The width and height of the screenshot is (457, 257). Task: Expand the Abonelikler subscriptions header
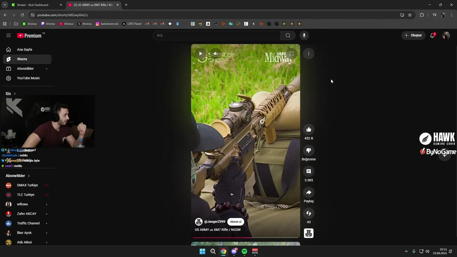click(18, 176)
